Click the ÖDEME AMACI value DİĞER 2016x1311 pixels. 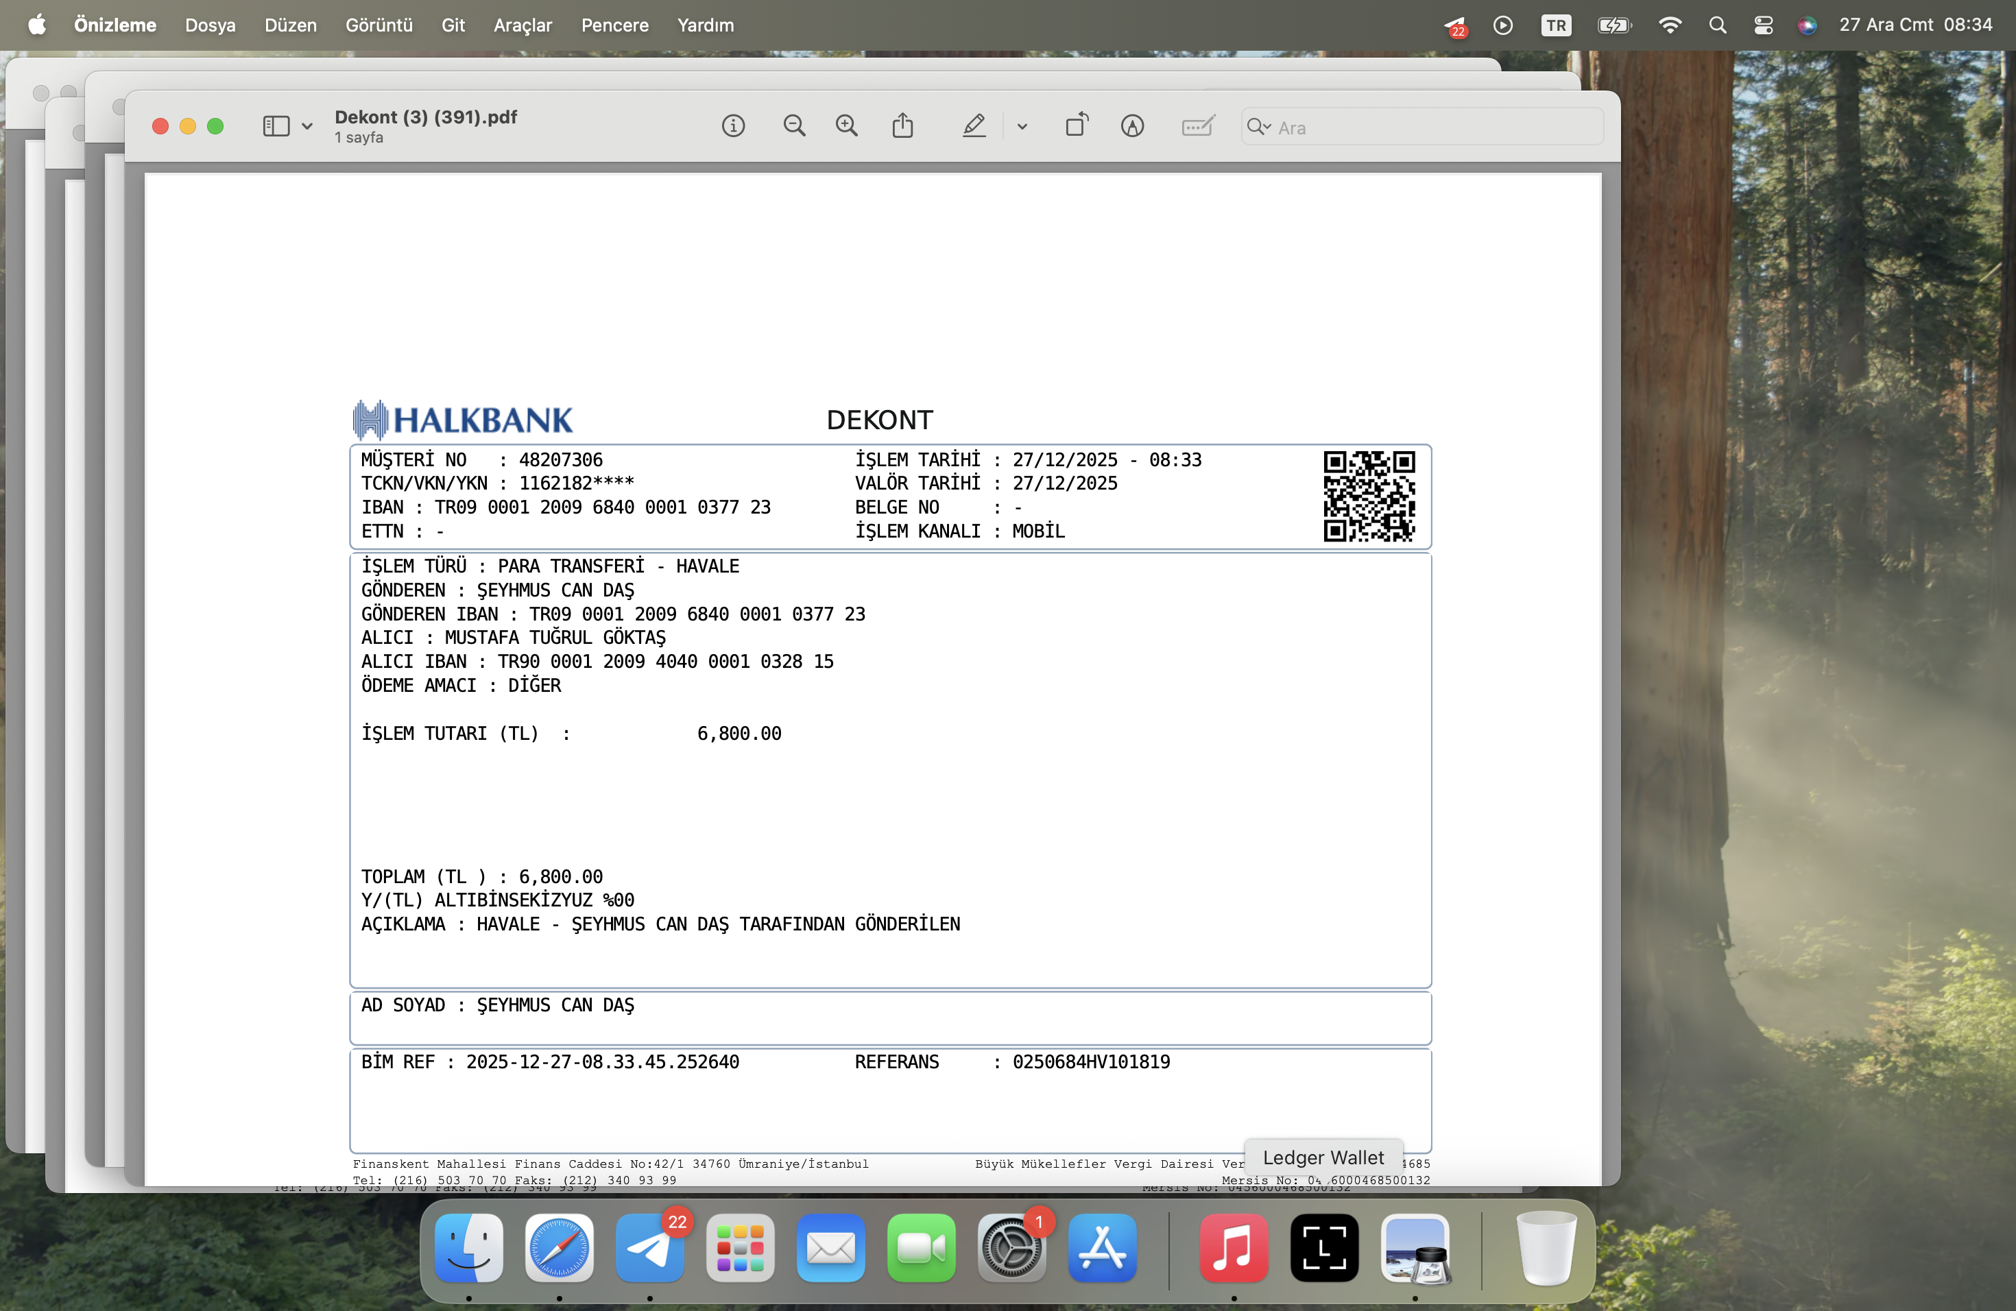(x=534, y=685)
